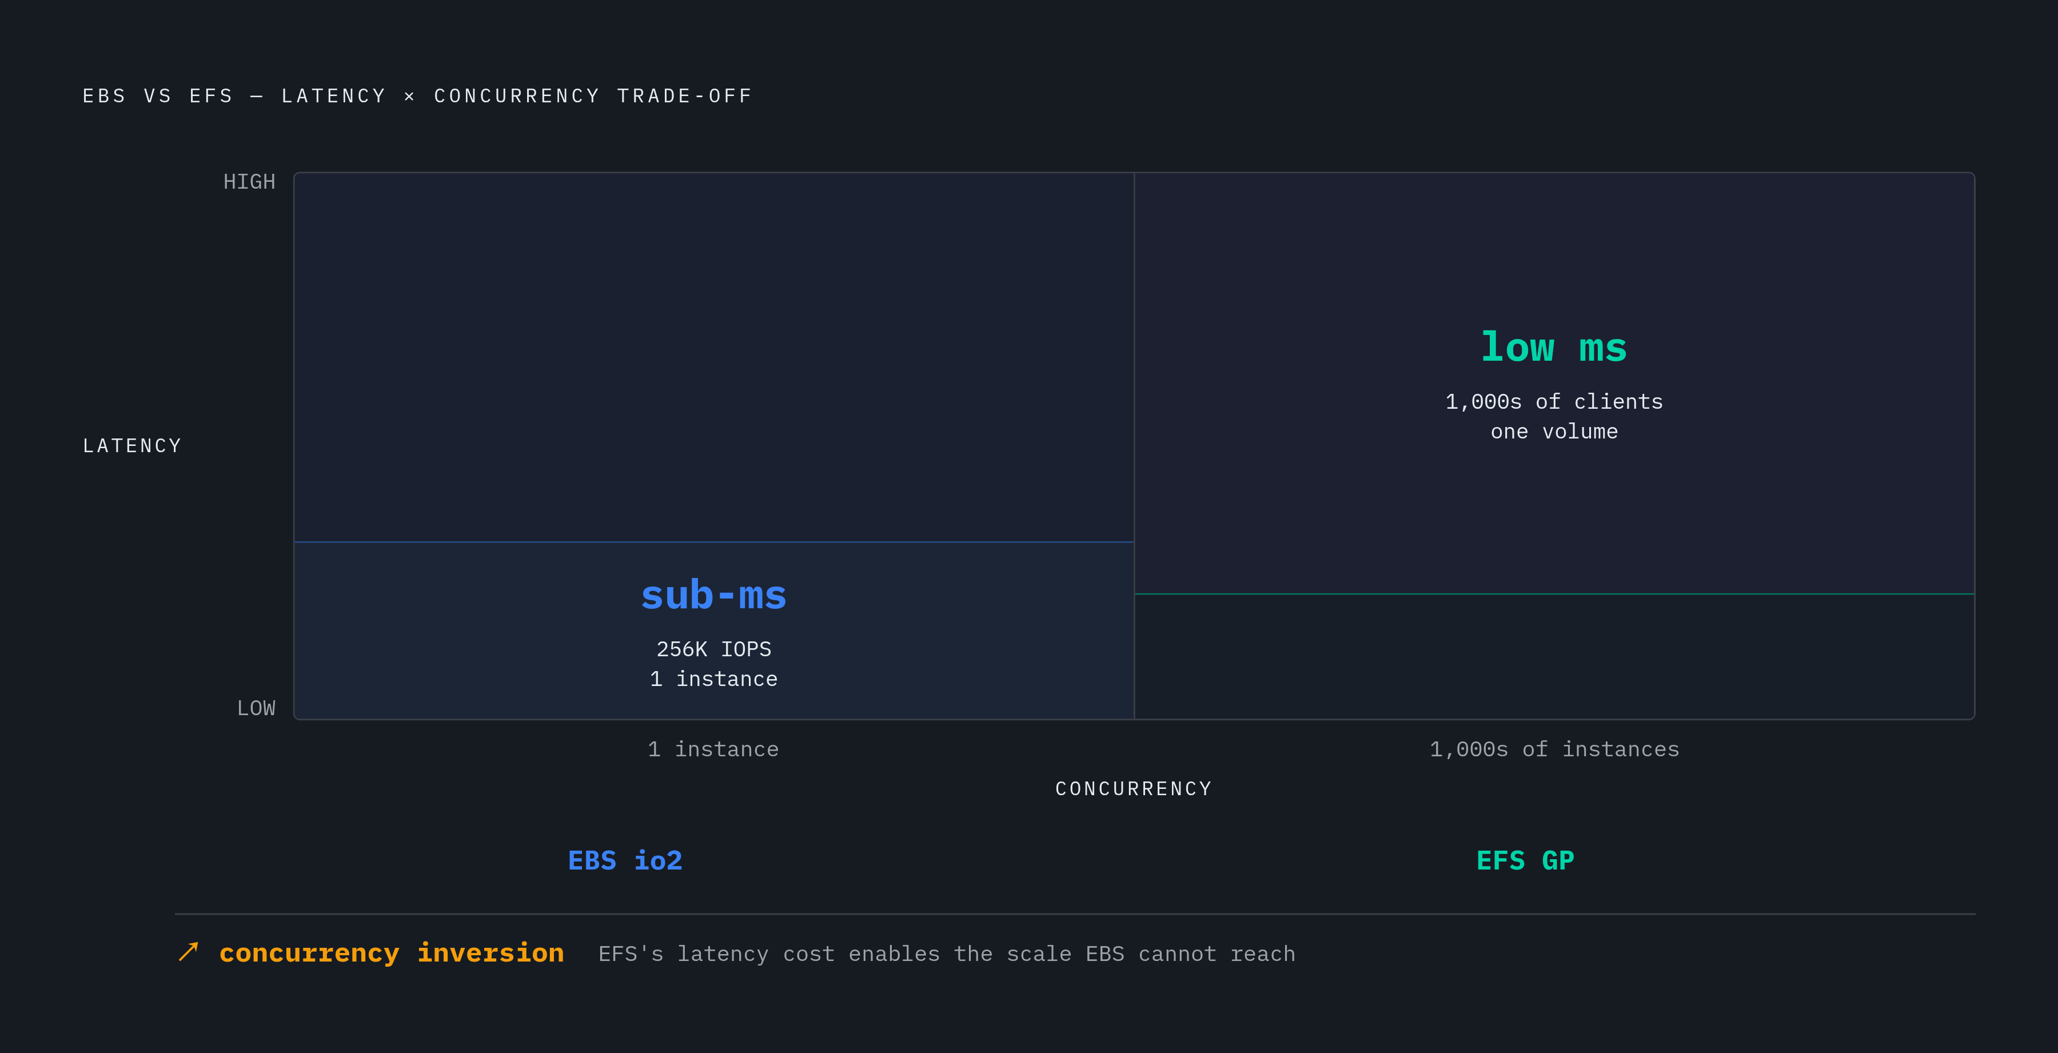The height and width of the screenshot is (1053, 2058).
Task: Click the 'EFS GP' legend label
Action: [x=1525, y=860]
